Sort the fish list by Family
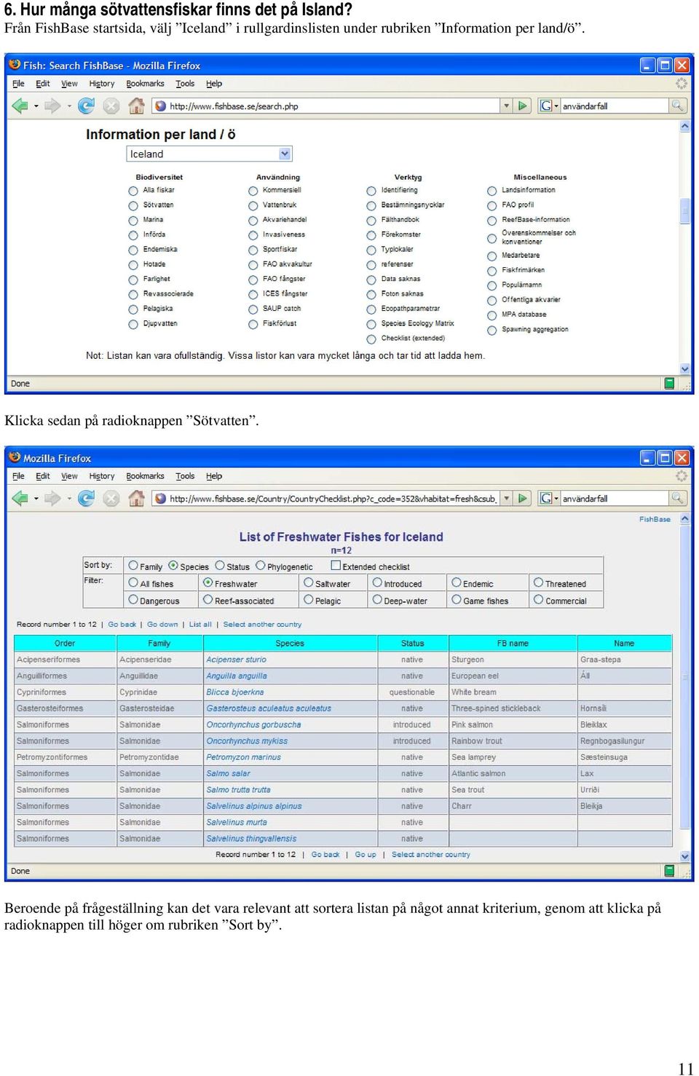This screenshot has height=1076, width=699. (133, 566)
